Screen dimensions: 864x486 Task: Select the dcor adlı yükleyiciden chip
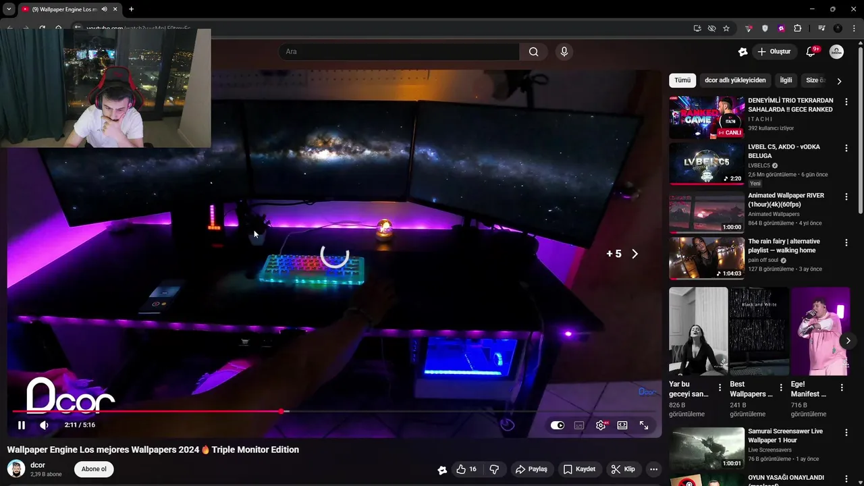click(x=735, y=80)
